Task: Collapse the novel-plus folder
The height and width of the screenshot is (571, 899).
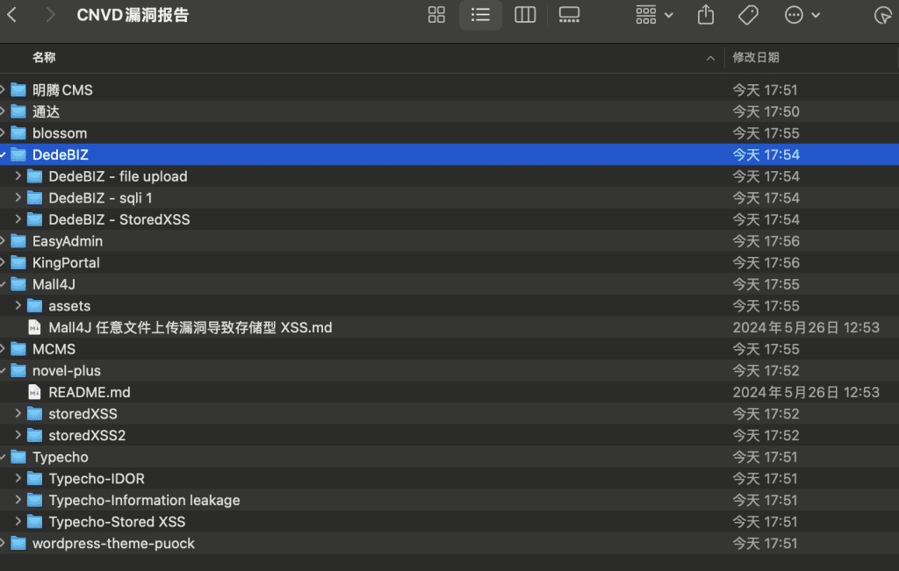Action: click(x=3, y=370)
